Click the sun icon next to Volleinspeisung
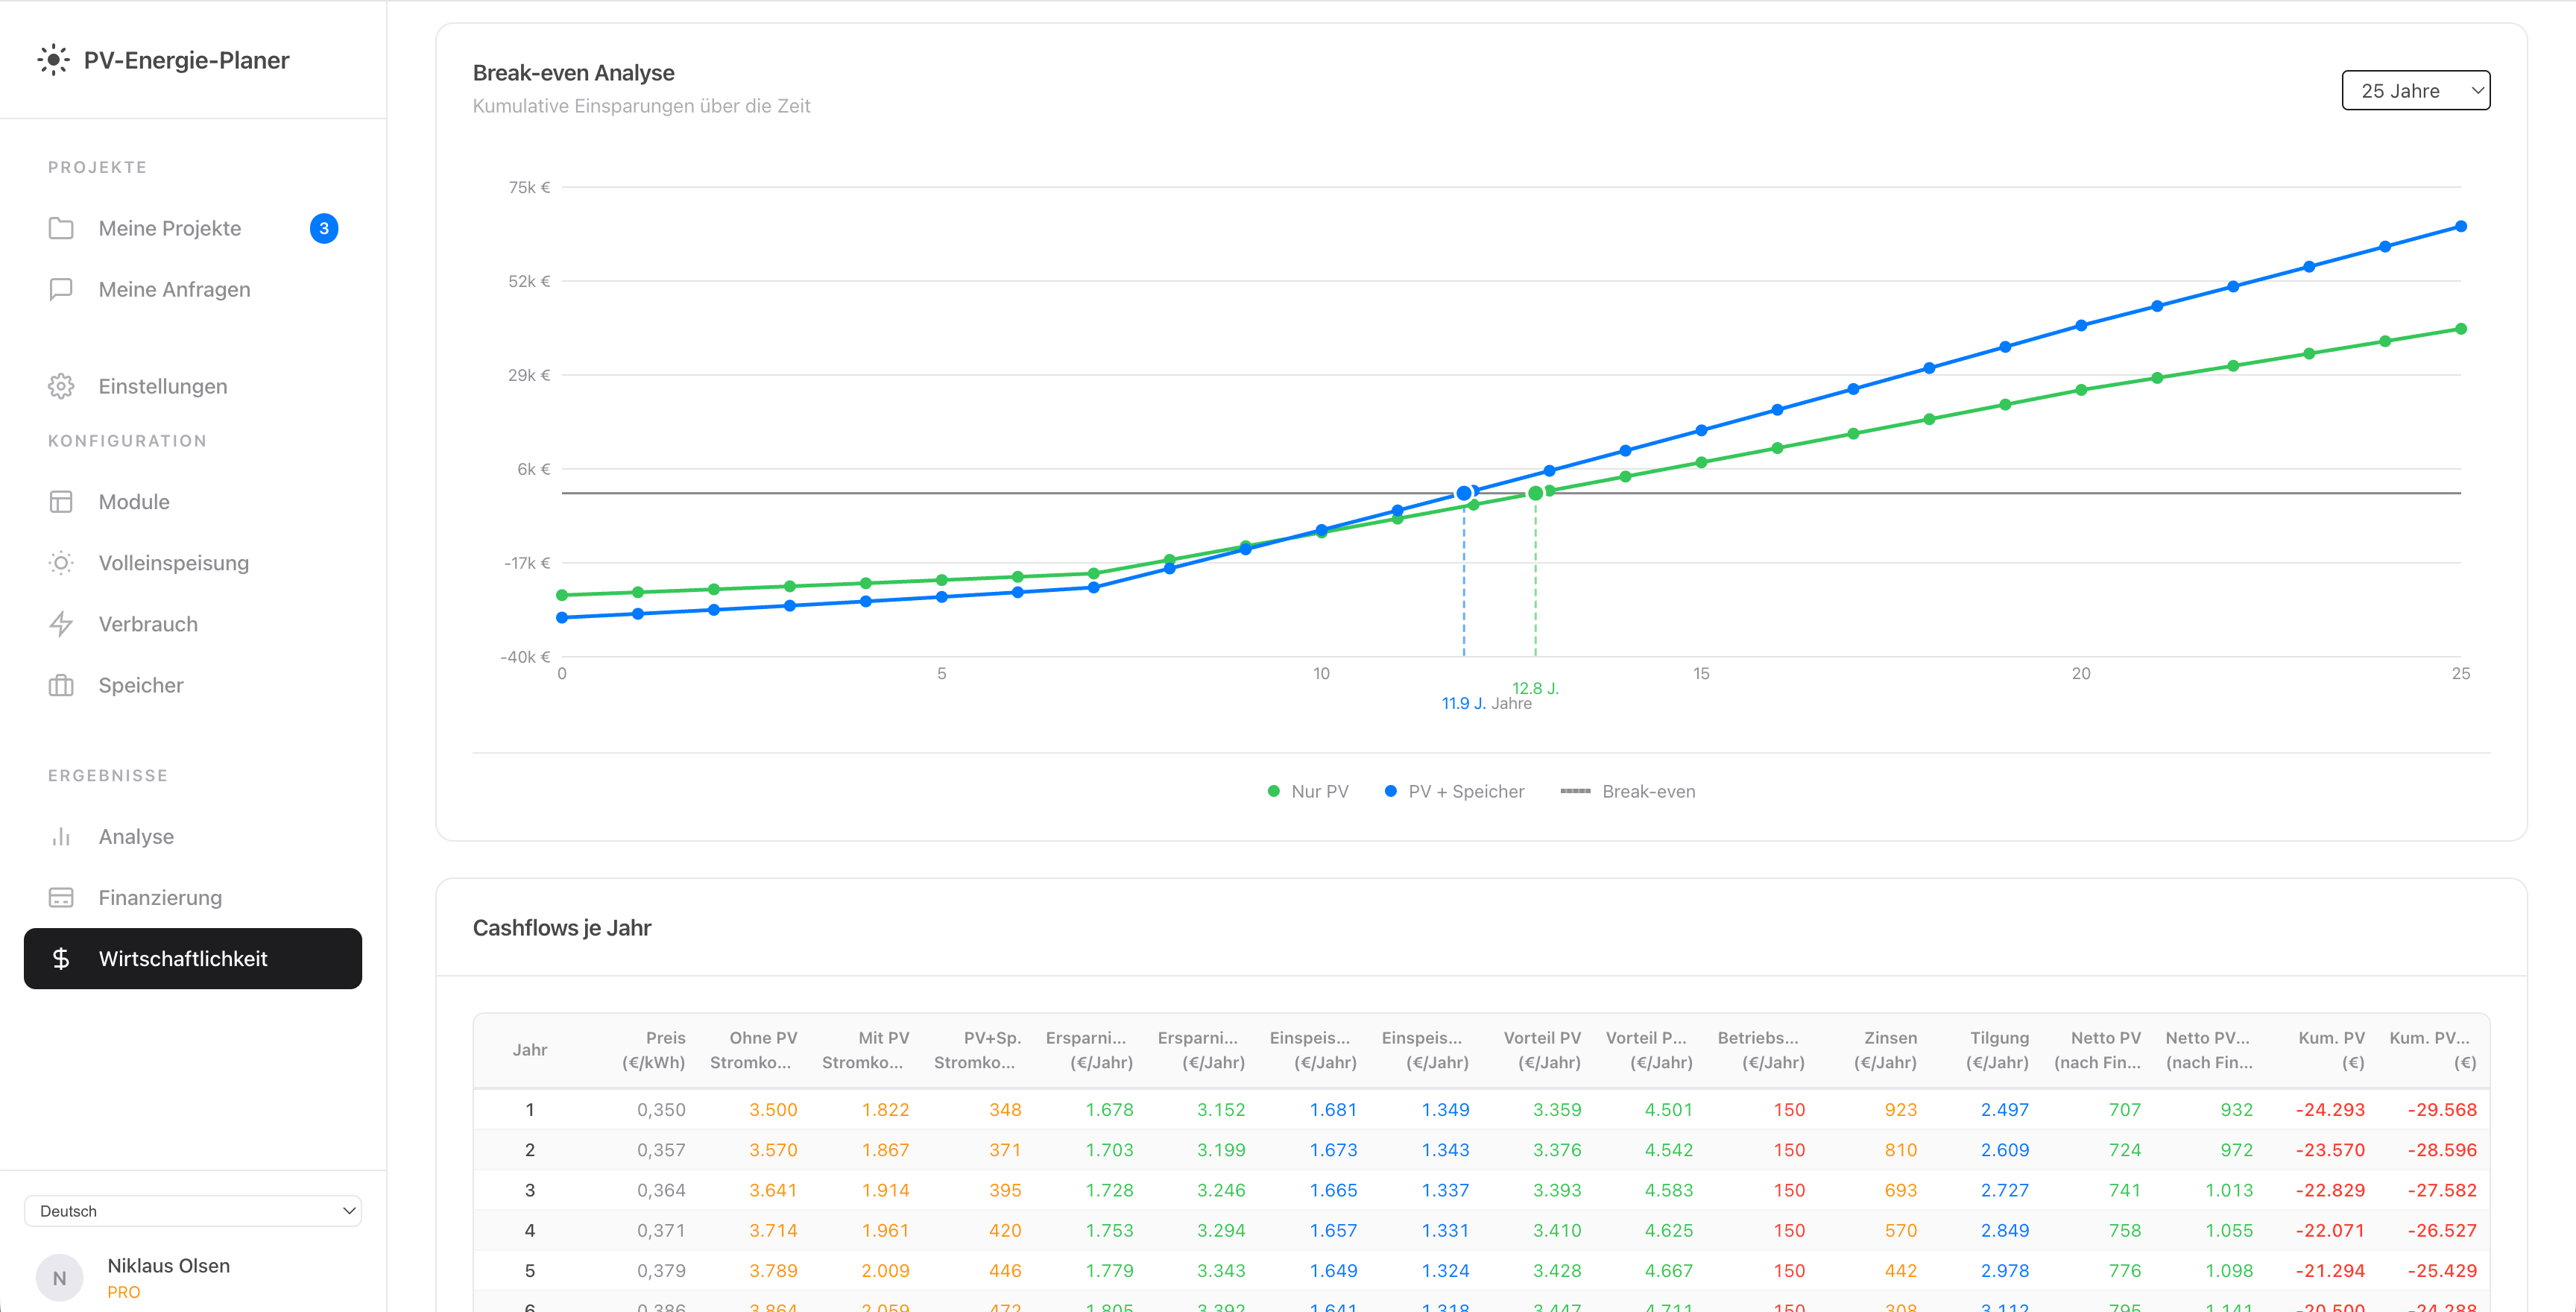 pos(61,563)
